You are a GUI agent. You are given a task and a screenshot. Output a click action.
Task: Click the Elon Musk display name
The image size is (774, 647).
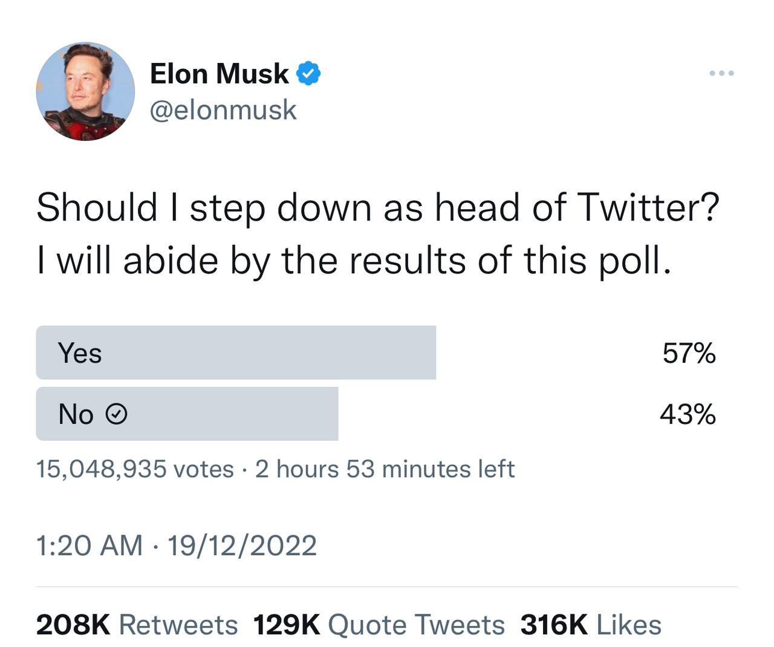pyautogui.click(x=219, y=74)
